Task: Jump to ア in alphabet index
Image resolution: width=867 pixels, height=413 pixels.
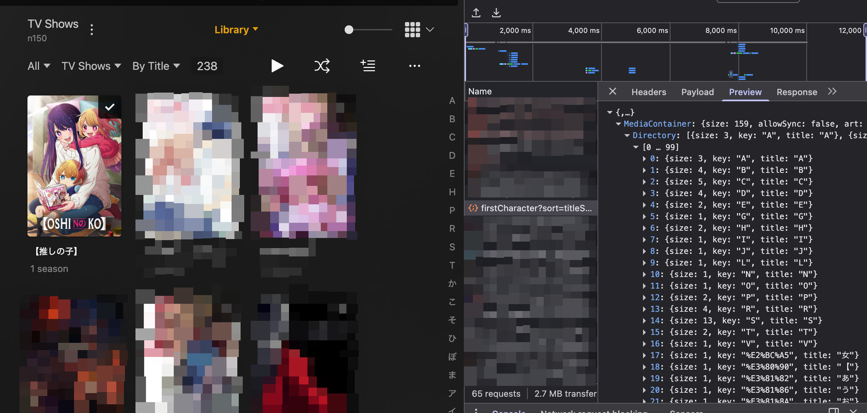Action: [x=452, y=393]
